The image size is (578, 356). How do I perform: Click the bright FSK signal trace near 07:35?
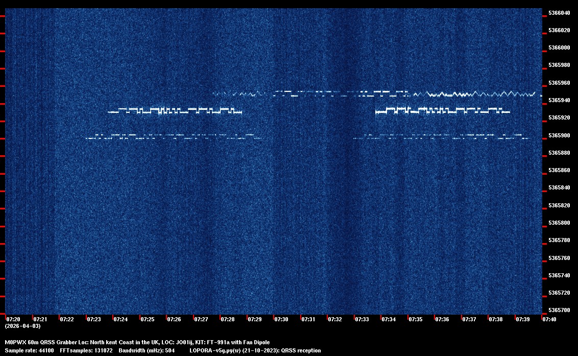click(416, 110)
